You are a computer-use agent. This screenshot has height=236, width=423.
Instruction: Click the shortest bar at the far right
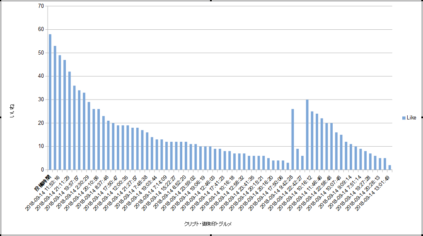coord(389,167)
